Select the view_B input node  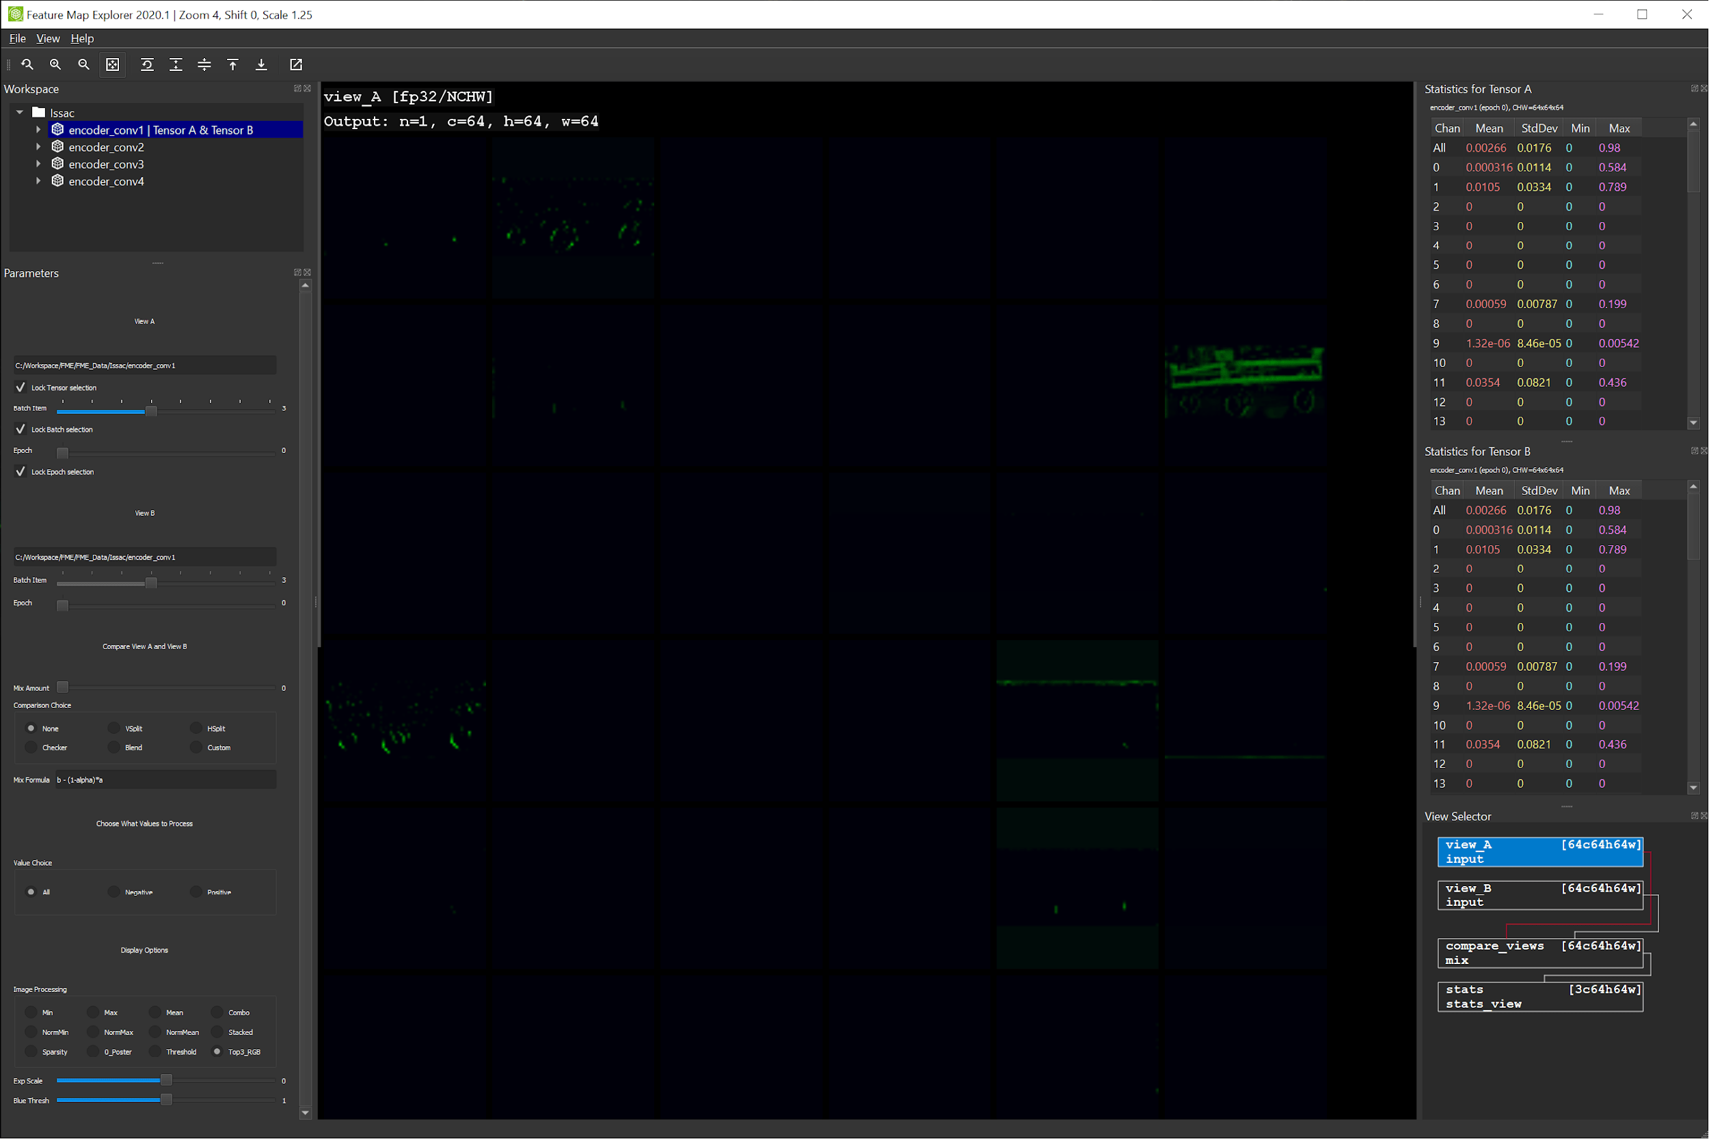pos(1541,895)
